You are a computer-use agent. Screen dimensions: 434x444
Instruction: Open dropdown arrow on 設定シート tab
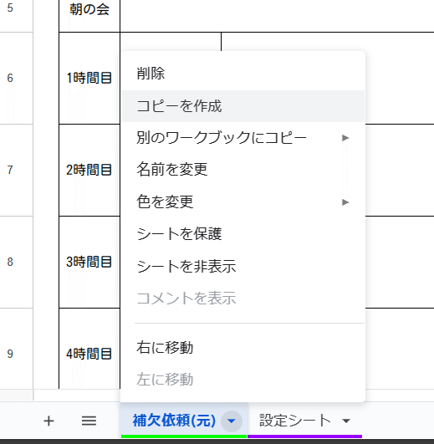click(346, 421)
